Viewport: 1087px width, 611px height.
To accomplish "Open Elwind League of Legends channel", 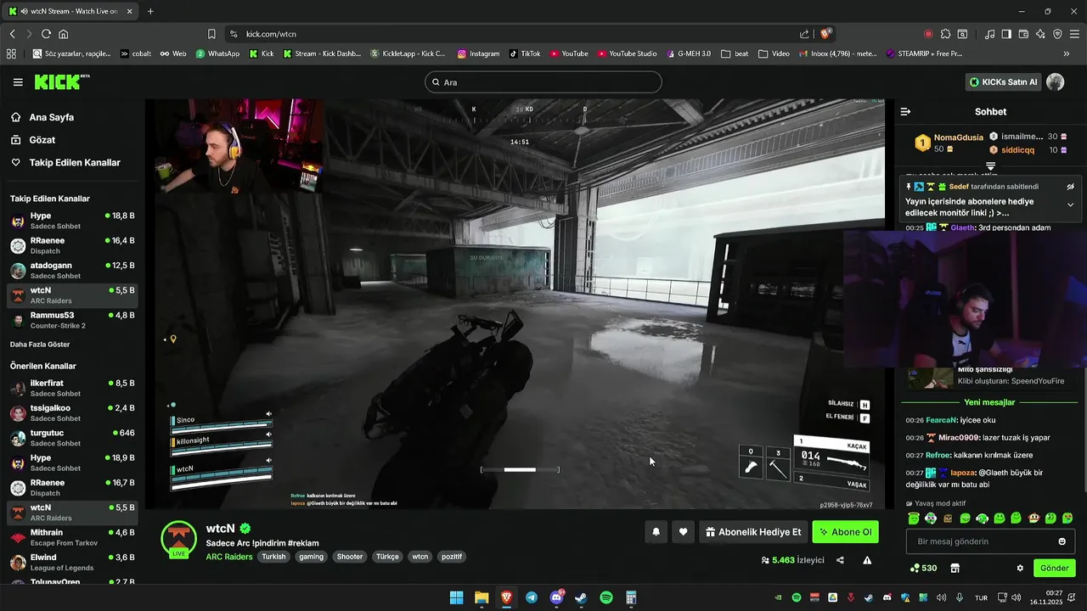I will [72, 562].
